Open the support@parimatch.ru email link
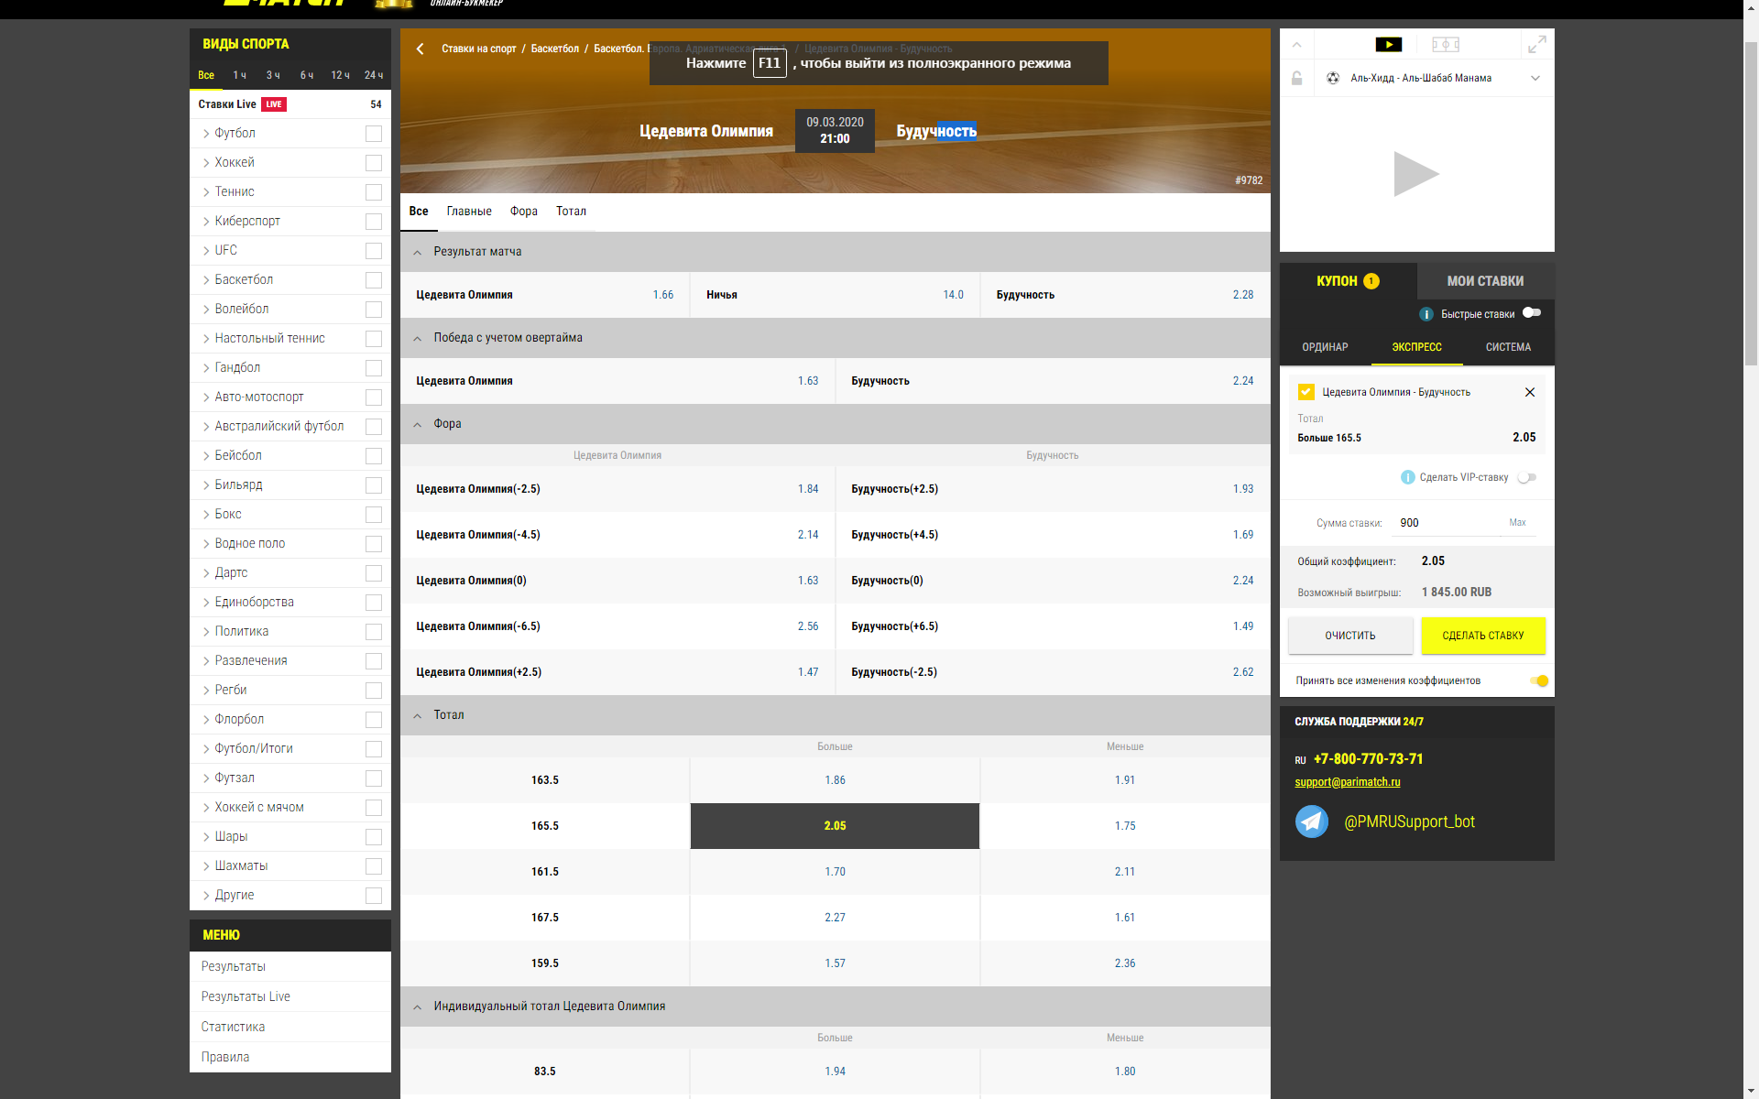The image size is (1759, 1099). 1347,782
